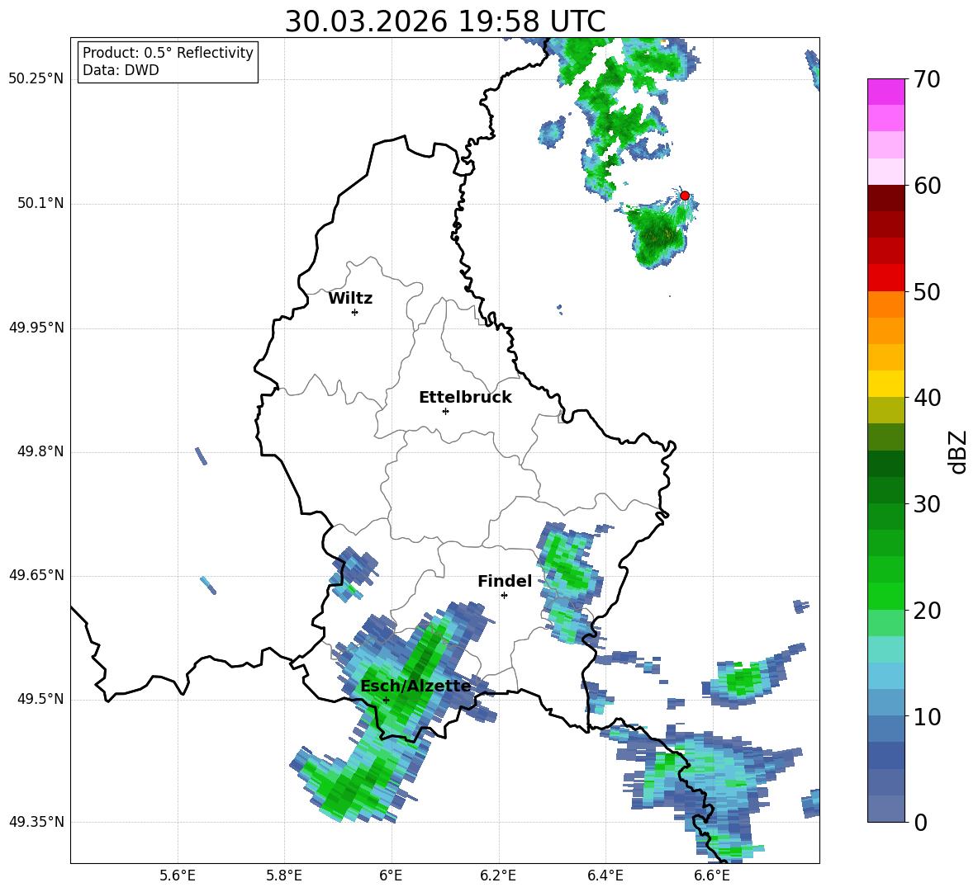The image size is (978, 892).
Task: Click the Esch/Alzette city label
Action: coord(415,686)
